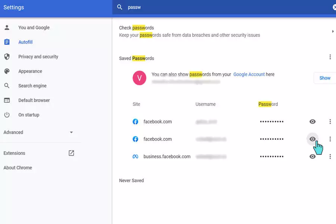Viewport: 336px width, 224px height.
Task: Go to Appearance settings
Action: (x=30, y=71)
